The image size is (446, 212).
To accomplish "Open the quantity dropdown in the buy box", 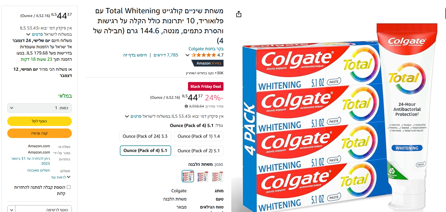I will [40, 108].
